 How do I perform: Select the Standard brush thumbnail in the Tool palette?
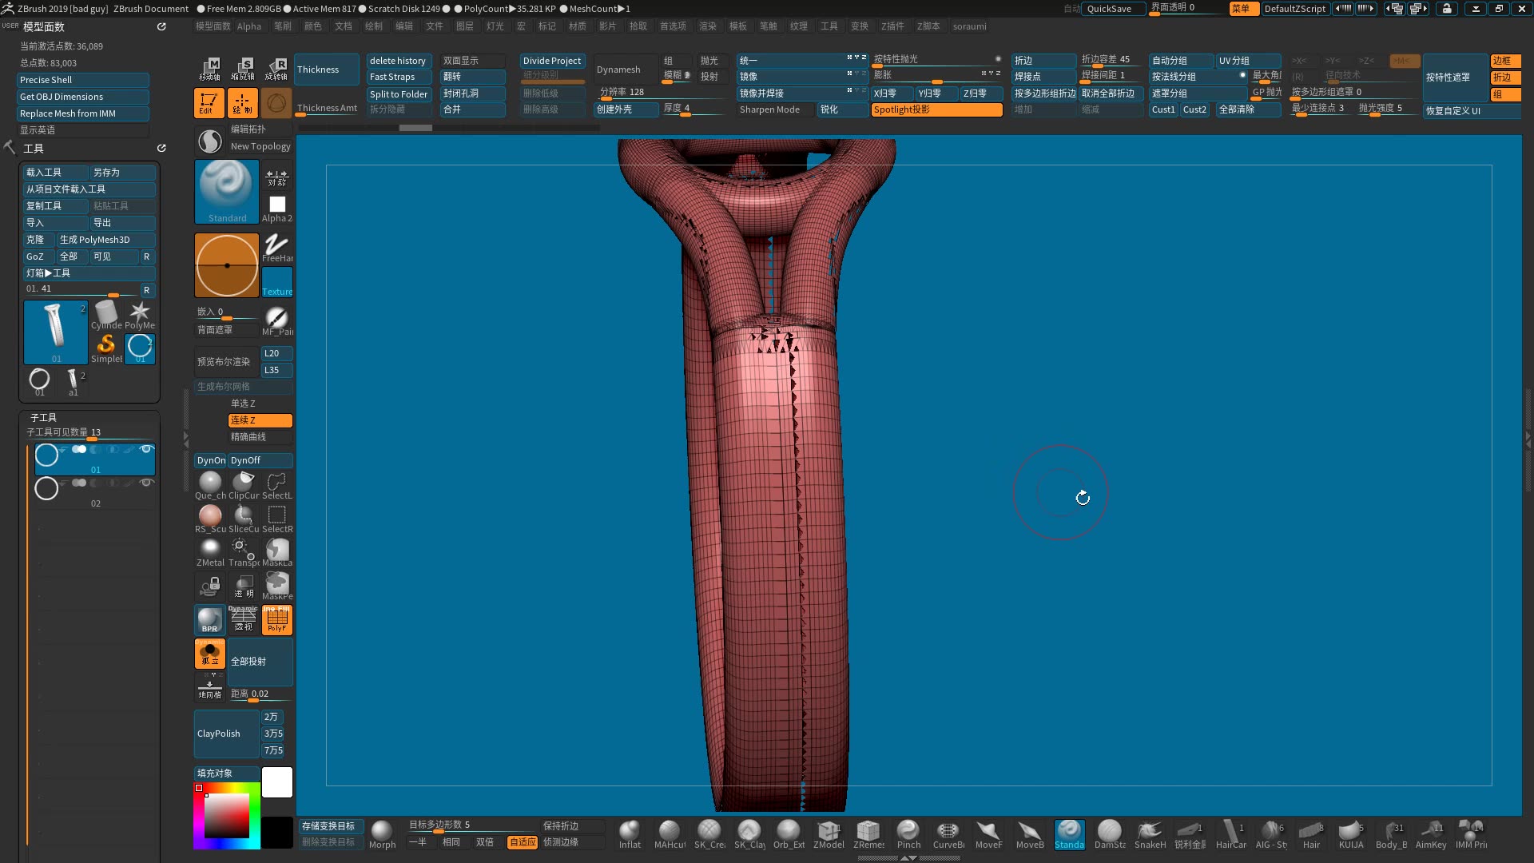tap(226, 190)
